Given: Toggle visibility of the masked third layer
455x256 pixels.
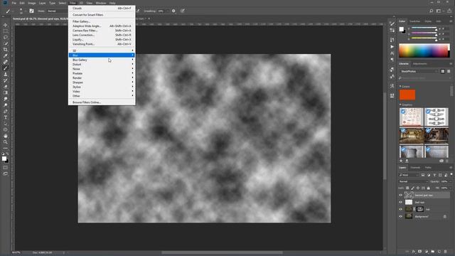Looking at the screenshot, I should [x=401, y=209].
